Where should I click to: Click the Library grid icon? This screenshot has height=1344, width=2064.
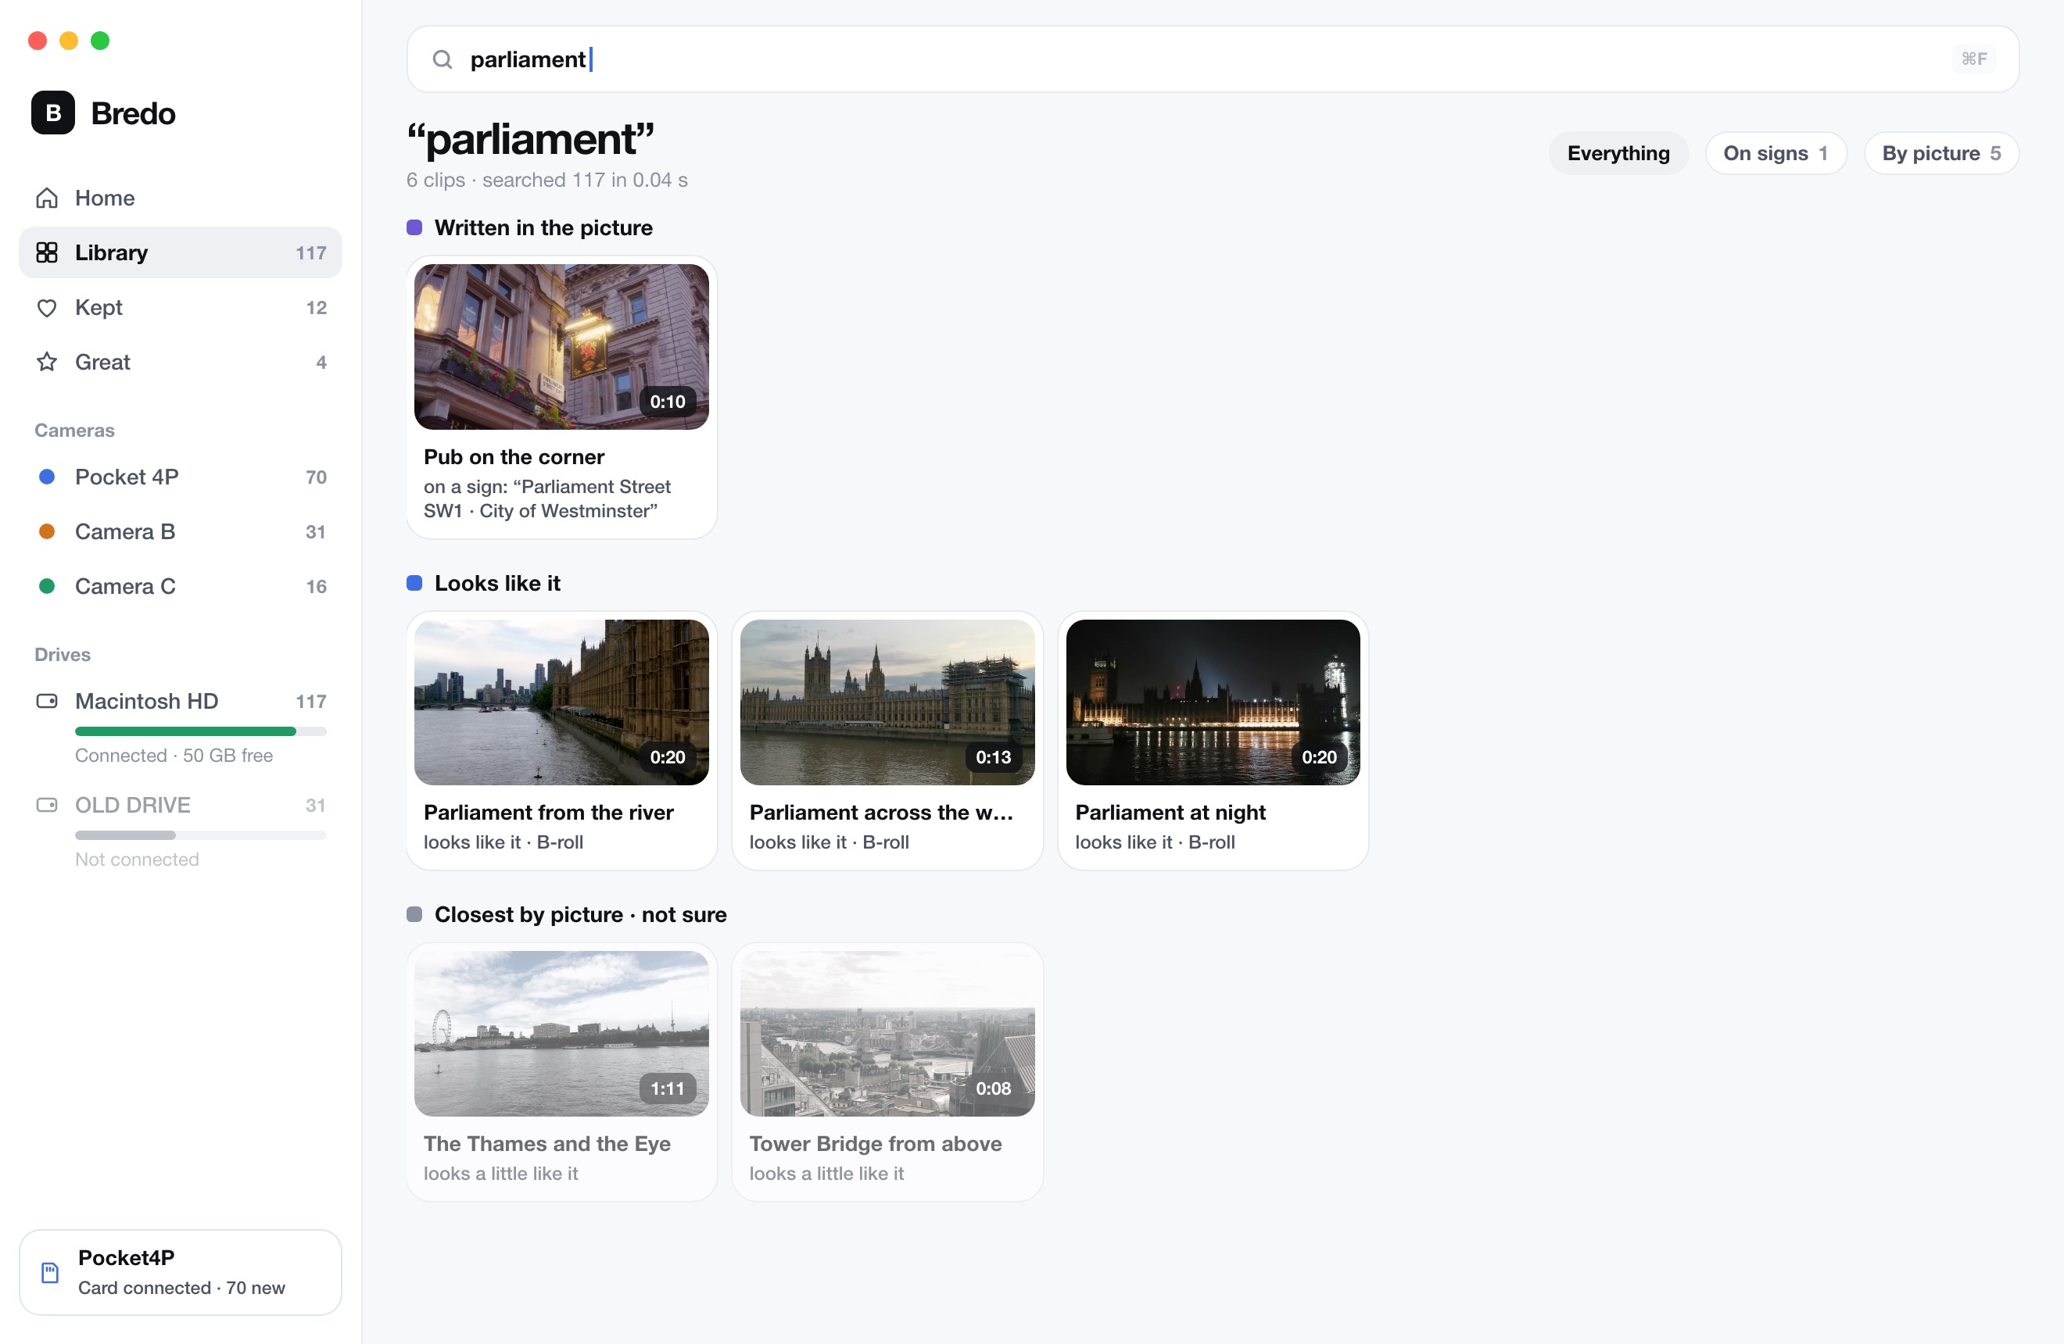click(x=47, y=252)
